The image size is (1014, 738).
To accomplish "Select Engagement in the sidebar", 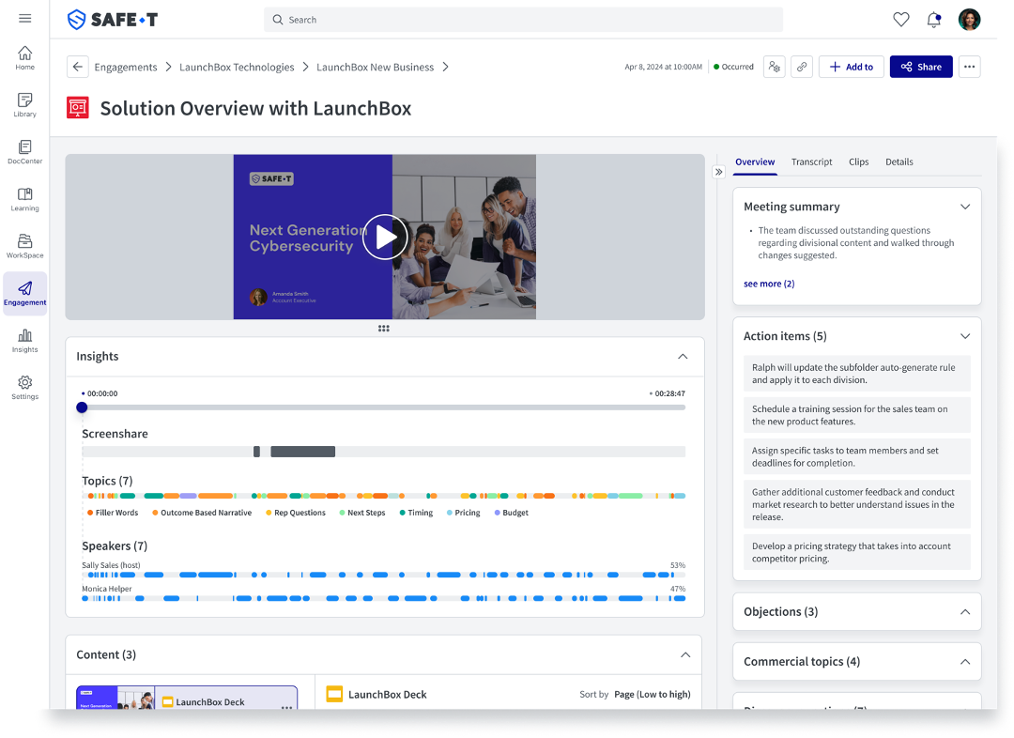I will pyautogui.click(x=24, y=294).
